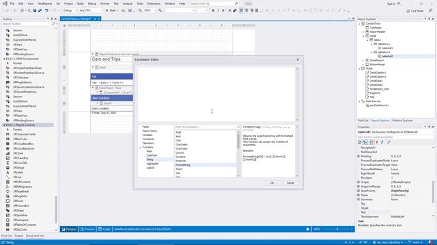
Task: Click OK in Expression Editor
Action: pyautogui.click(x=272, y=183)
